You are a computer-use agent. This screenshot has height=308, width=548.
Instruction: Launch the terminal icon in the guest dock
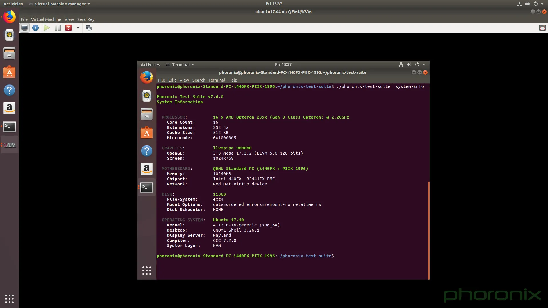[x=146, y=188]
